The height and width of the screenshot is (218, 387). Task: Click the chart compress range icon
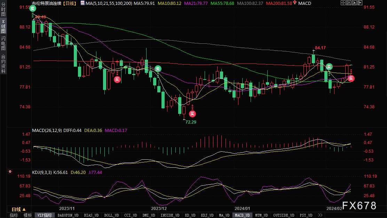point(349,3)
